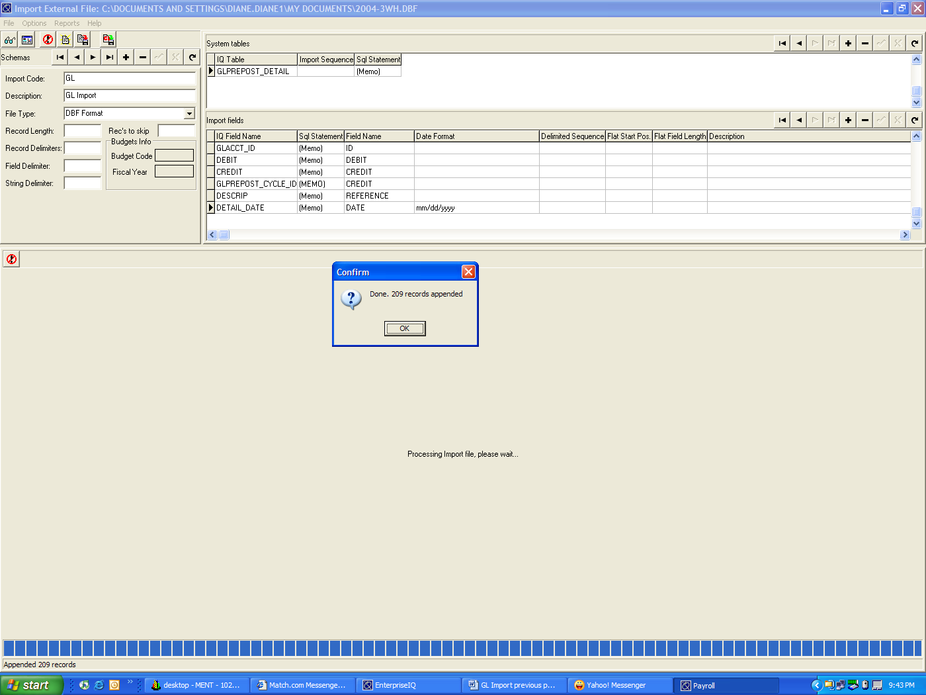This screenshot has width=926, height=695.
Task: Click the red GL import save icon
Action: [x=108, y=40]
